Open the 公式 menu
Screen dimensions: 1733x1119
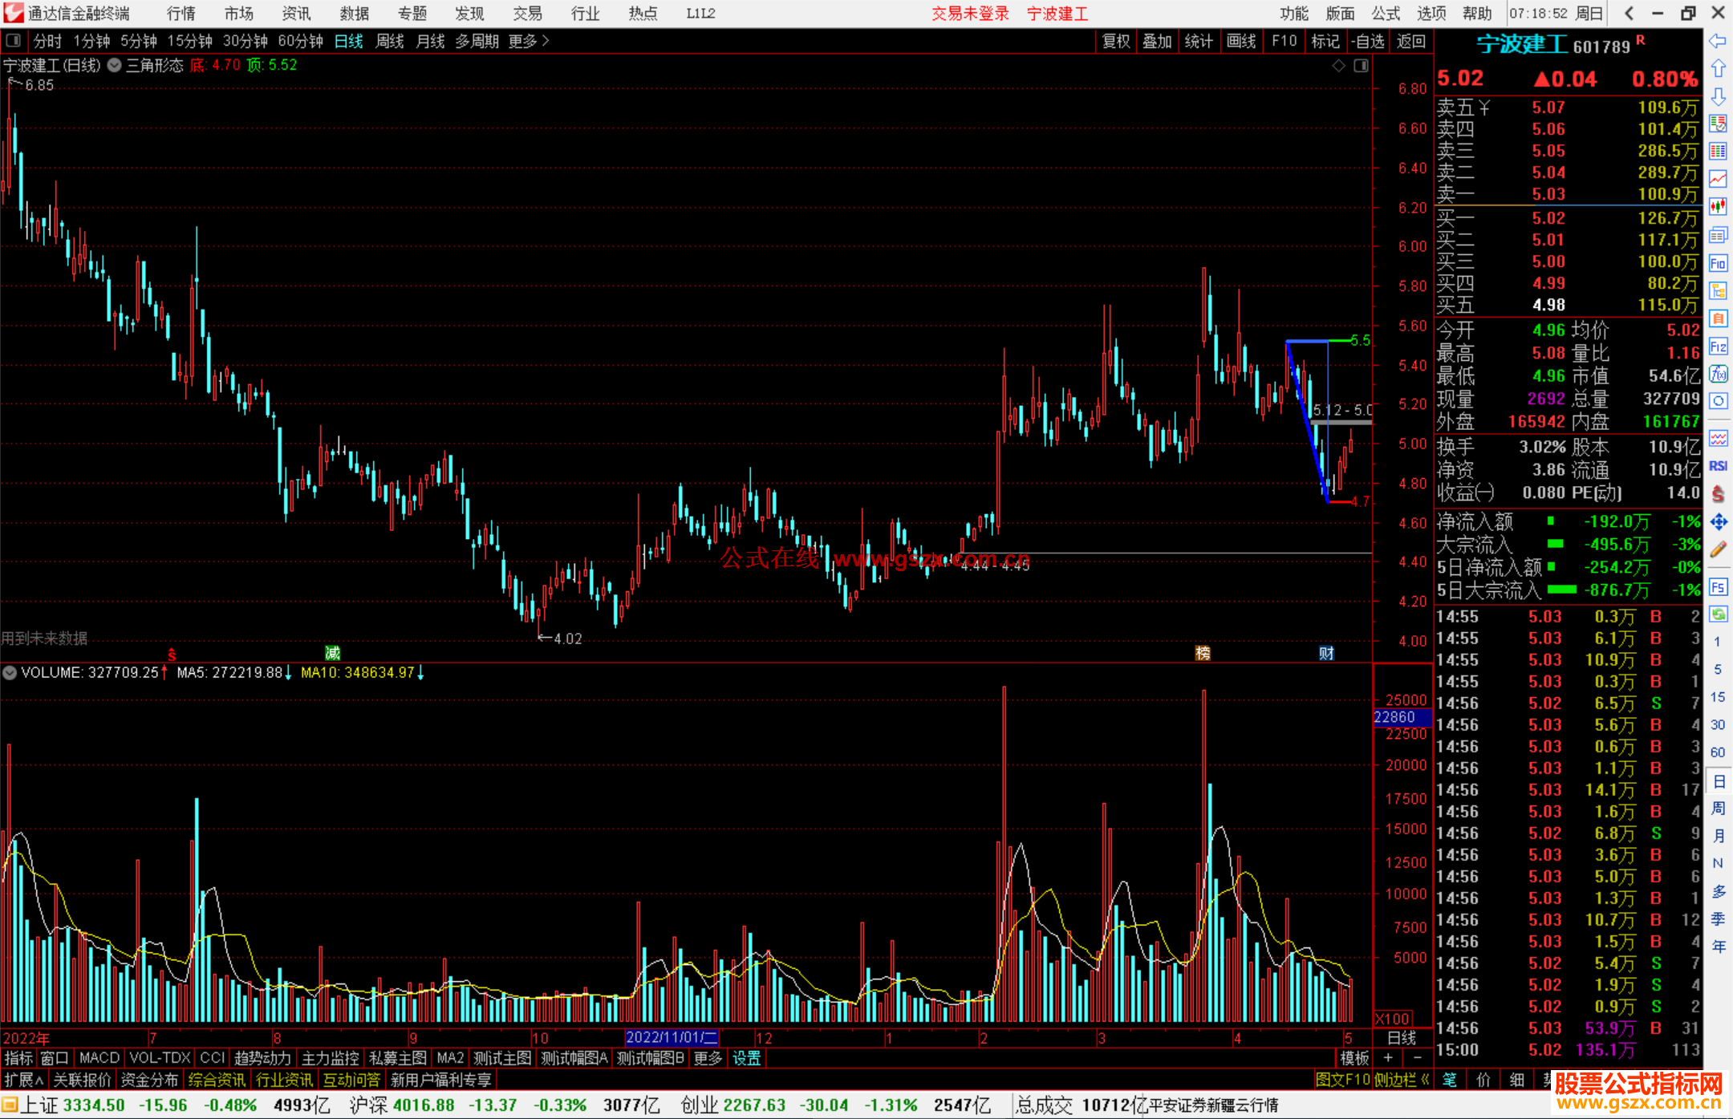coord(1385,14)
